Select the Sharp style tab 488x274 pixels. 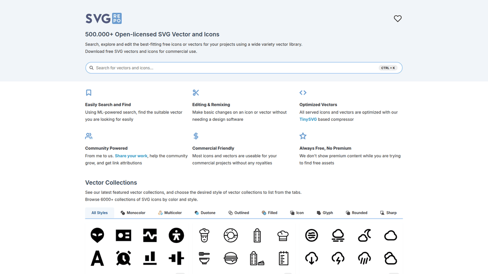[388, 213]
